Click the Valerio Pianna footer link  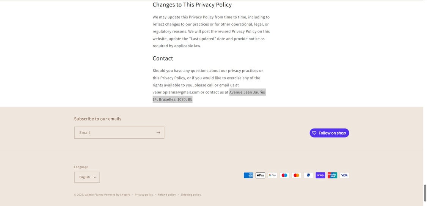94,195
